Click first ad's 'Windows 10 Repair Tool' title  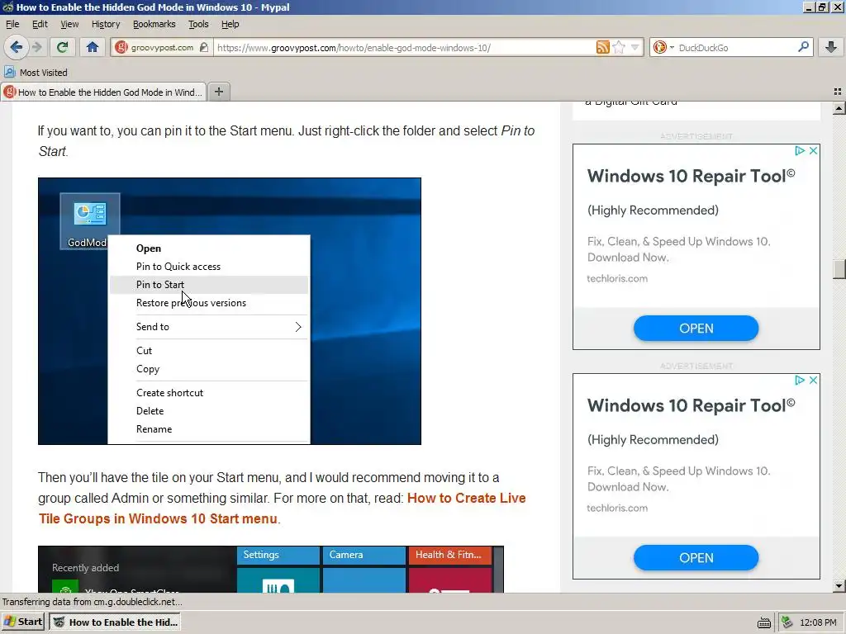pos(692,177)
